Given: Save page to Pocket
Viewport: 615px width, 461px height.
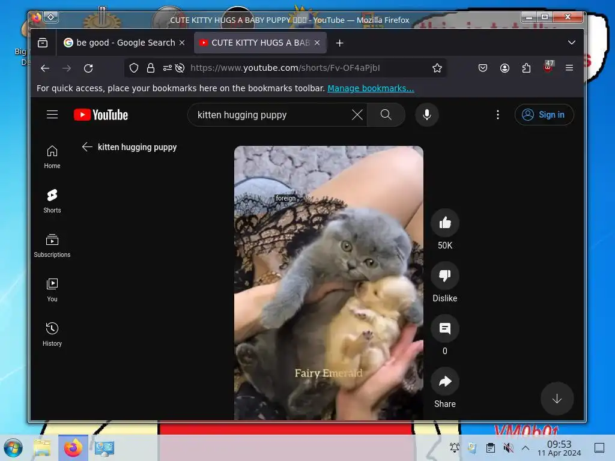Looking at the screenshot, I should [x=483, y=68].
